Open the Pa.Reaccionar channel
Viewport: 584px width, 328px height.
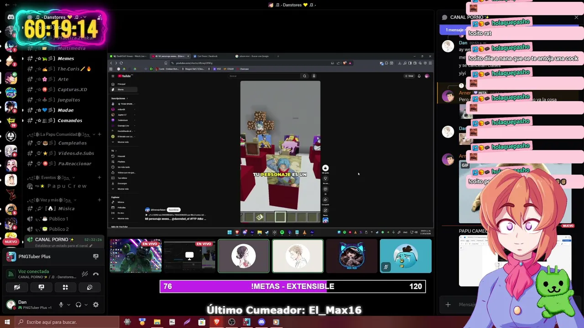click(x=66, y=164)
